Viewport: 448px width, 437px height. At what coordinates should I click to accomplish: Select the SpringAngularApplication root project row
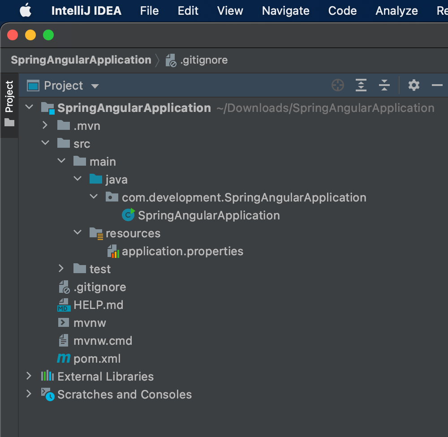point(233,108)
